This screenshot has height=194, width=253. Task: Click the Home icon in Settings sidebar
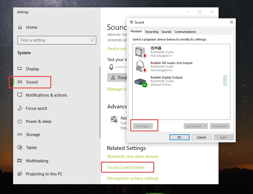tap(20, 27)
